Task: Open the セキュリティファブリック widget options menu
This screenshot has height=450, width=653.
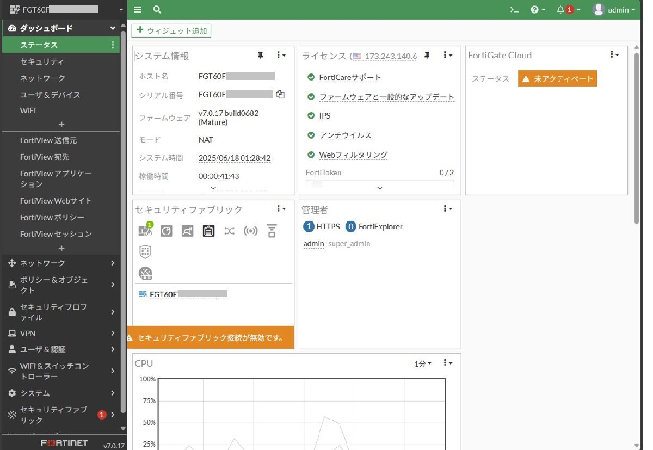Action: click(x=281, y=208)
